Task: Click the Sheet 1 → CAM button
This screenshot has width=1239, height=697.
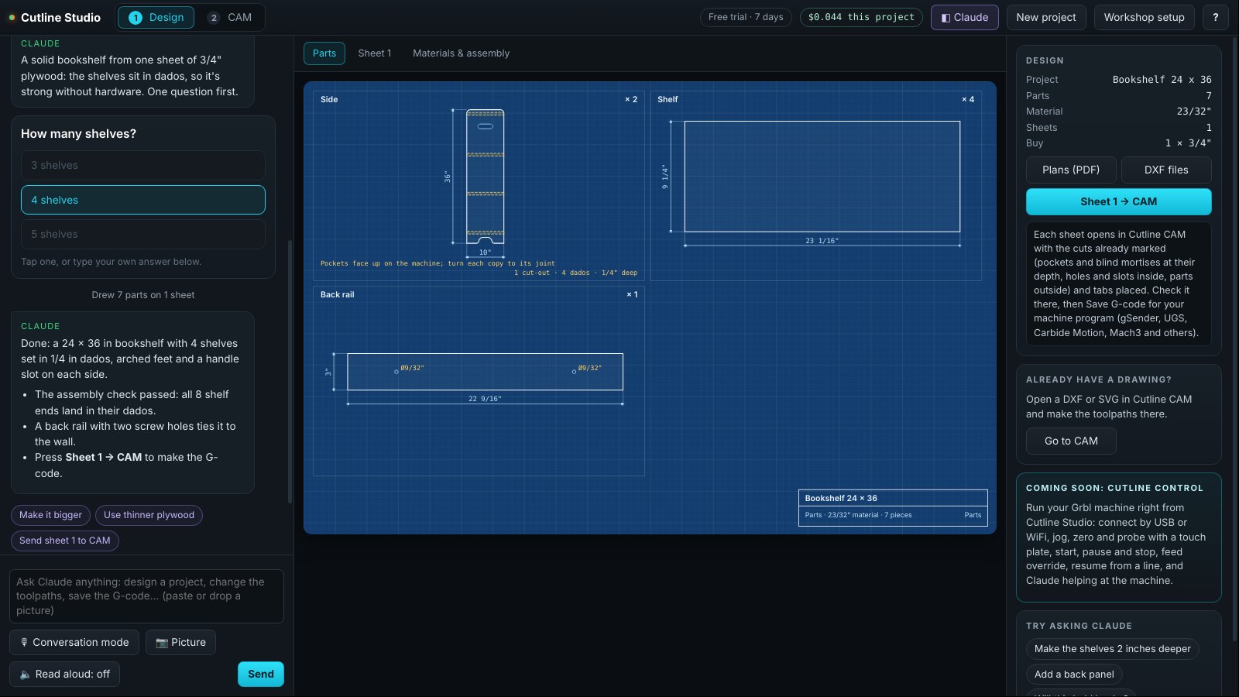Action: 1119,201
